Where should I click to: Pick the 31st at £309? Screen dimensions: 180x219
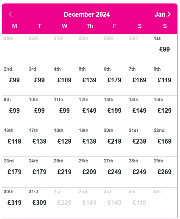click(40, 203)
